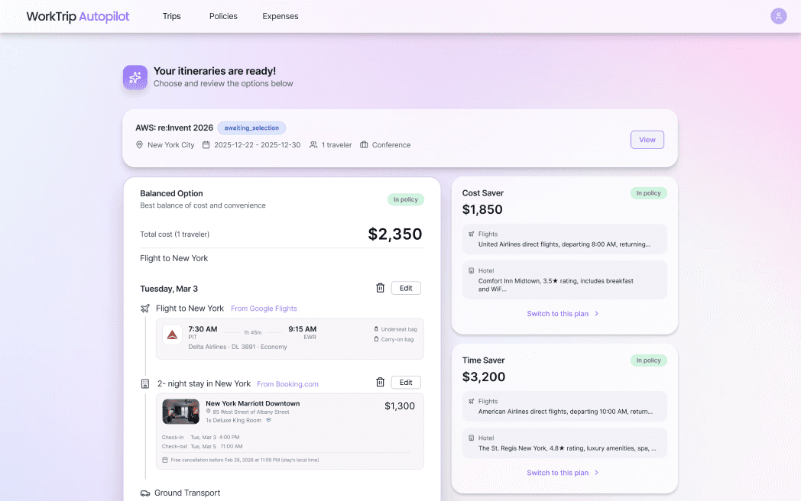Open the Trips navigation tab
801x501 pixels.
172,16
